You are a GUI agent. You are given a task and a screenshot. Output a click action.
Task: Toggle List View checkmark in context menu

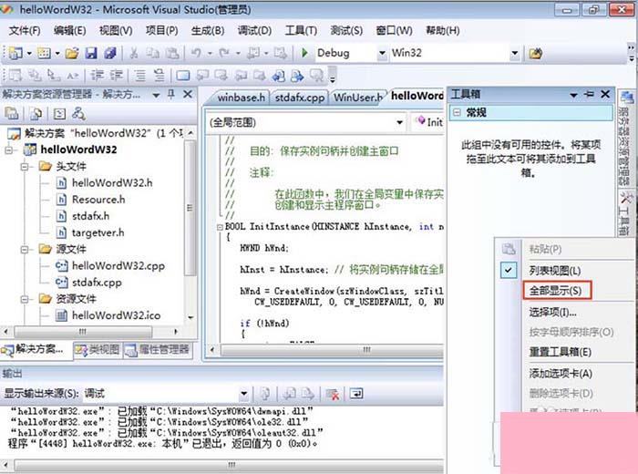click(x=509, y=270)
